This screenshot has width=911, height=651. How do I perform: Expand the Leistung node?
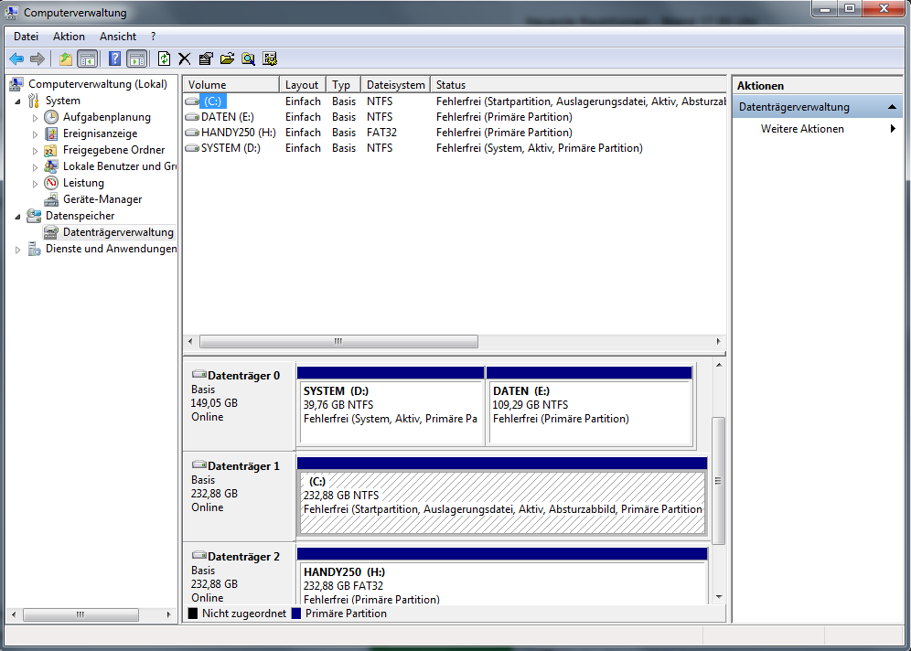click(35, 184)
